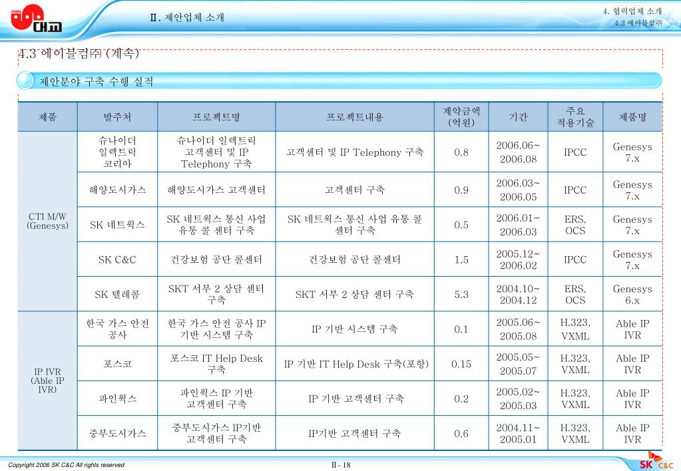Image resolution: width=681 pixels, height=471 pixels.
Task: Click 'Able IP IVR' in 파인웍스 row
Action: coord(633,398)
